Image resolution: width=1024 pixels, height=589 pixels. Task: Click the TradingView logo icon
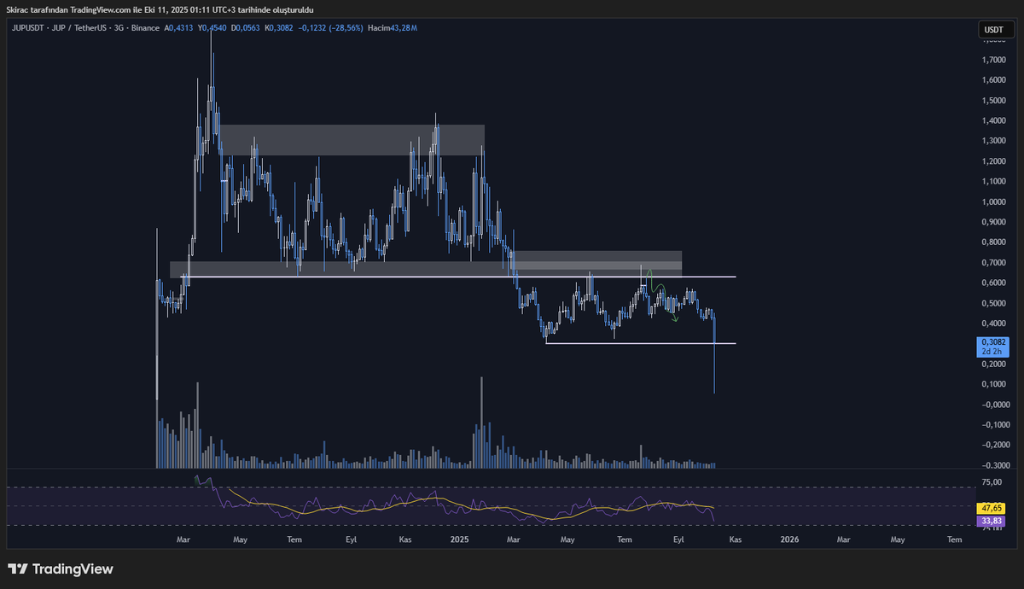click(17, 569)
